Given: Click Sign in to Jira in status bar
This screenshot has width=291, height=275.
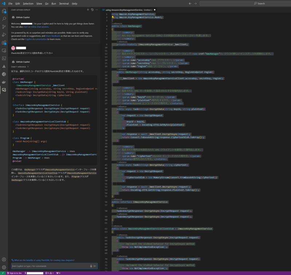Looking at the screenshot, I should pyautogui.click(x=15, y=273).
